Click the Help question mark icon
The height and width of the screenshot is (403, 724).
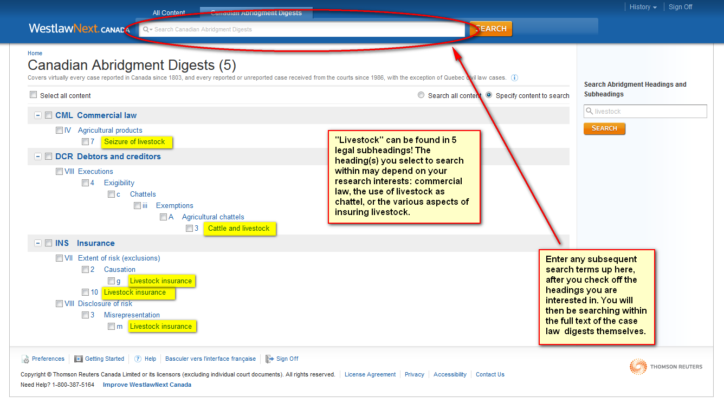click(x=138, y=359)
